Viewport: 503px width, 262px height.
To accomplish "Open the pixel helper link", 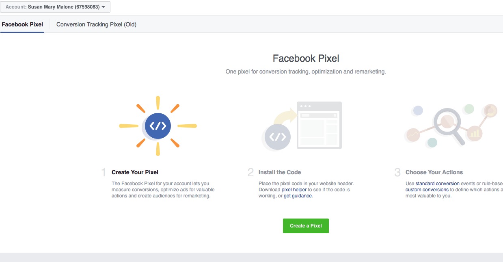I will point(294,190).
